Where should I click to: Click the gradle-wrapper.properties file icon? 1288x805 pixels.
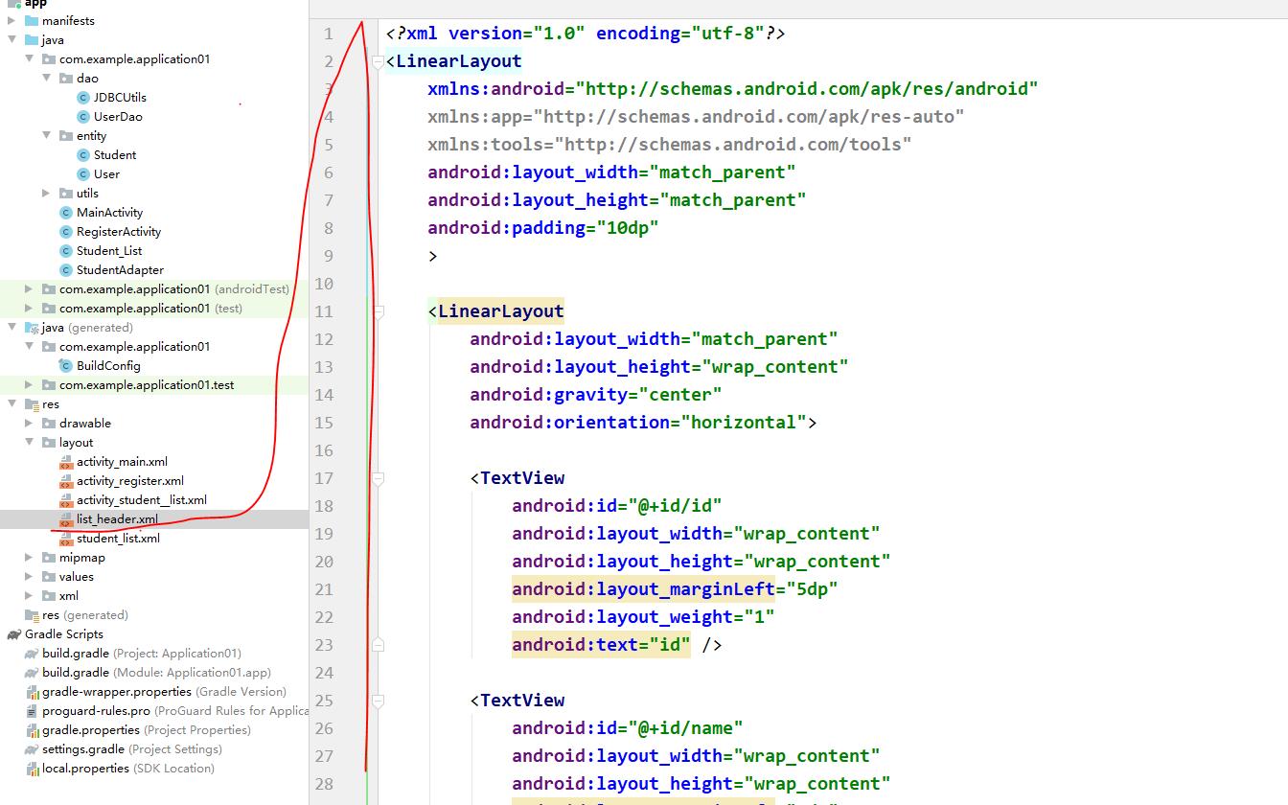(33, 691)
